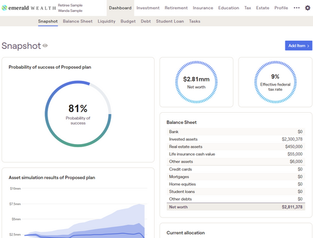The height and width of the screenshot is (238, 313).
Task: Click the $2,300,378 invested assets value
Action: (x=292, y=139)
